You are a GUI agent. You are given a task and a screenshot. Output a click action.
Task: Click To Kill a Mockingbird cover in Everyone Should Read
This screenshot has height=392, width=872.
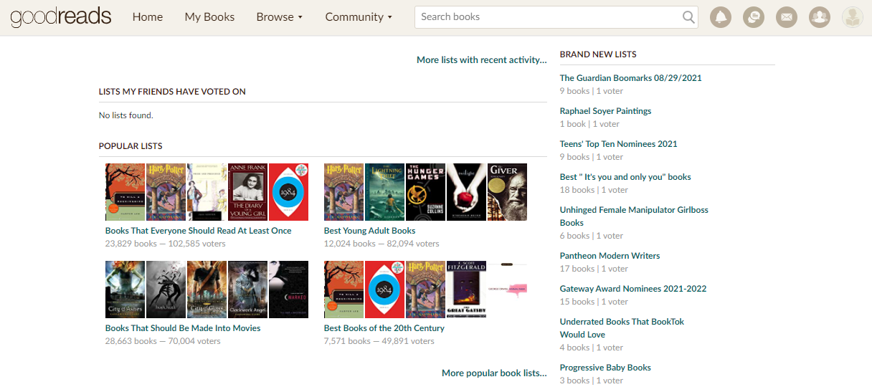click(x=125, y=192)
